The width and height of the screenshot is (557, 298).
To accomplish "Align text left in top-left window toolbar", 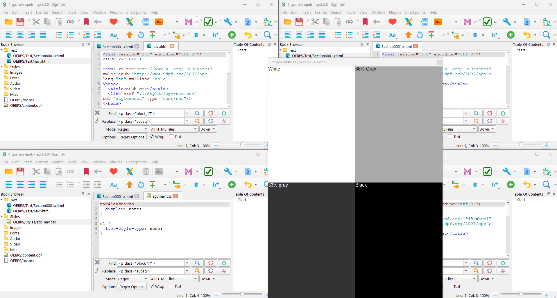I will [x=9, y=35].
